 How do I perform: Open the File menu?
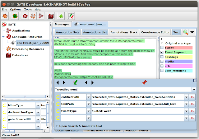point(5,10)
